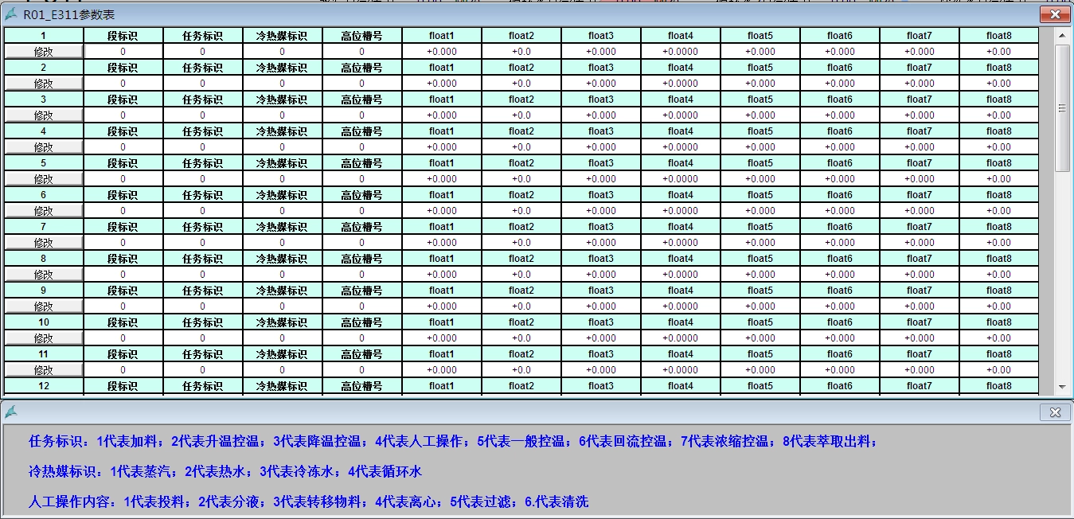Screen dimensions: 1074x519
Task: Close the lower legend panel
Action: [x=1055, y=412]
